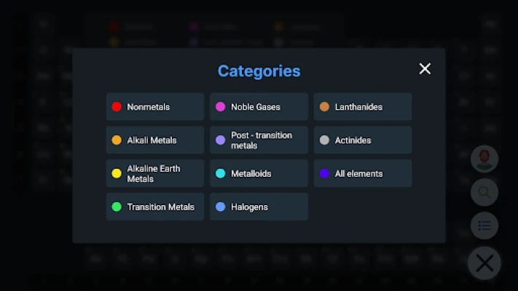Tap the large round X button

[x=484, y=263]
